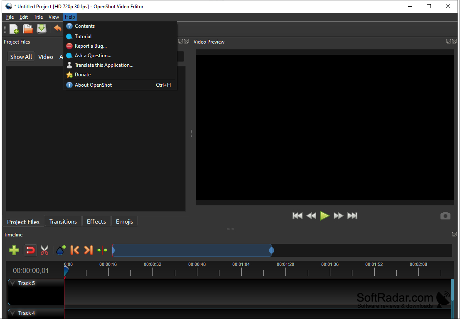The width and height of the screenshot is (460, 319).
Task: Open About OpenShot dialog entry
Action: coord(120,85)
